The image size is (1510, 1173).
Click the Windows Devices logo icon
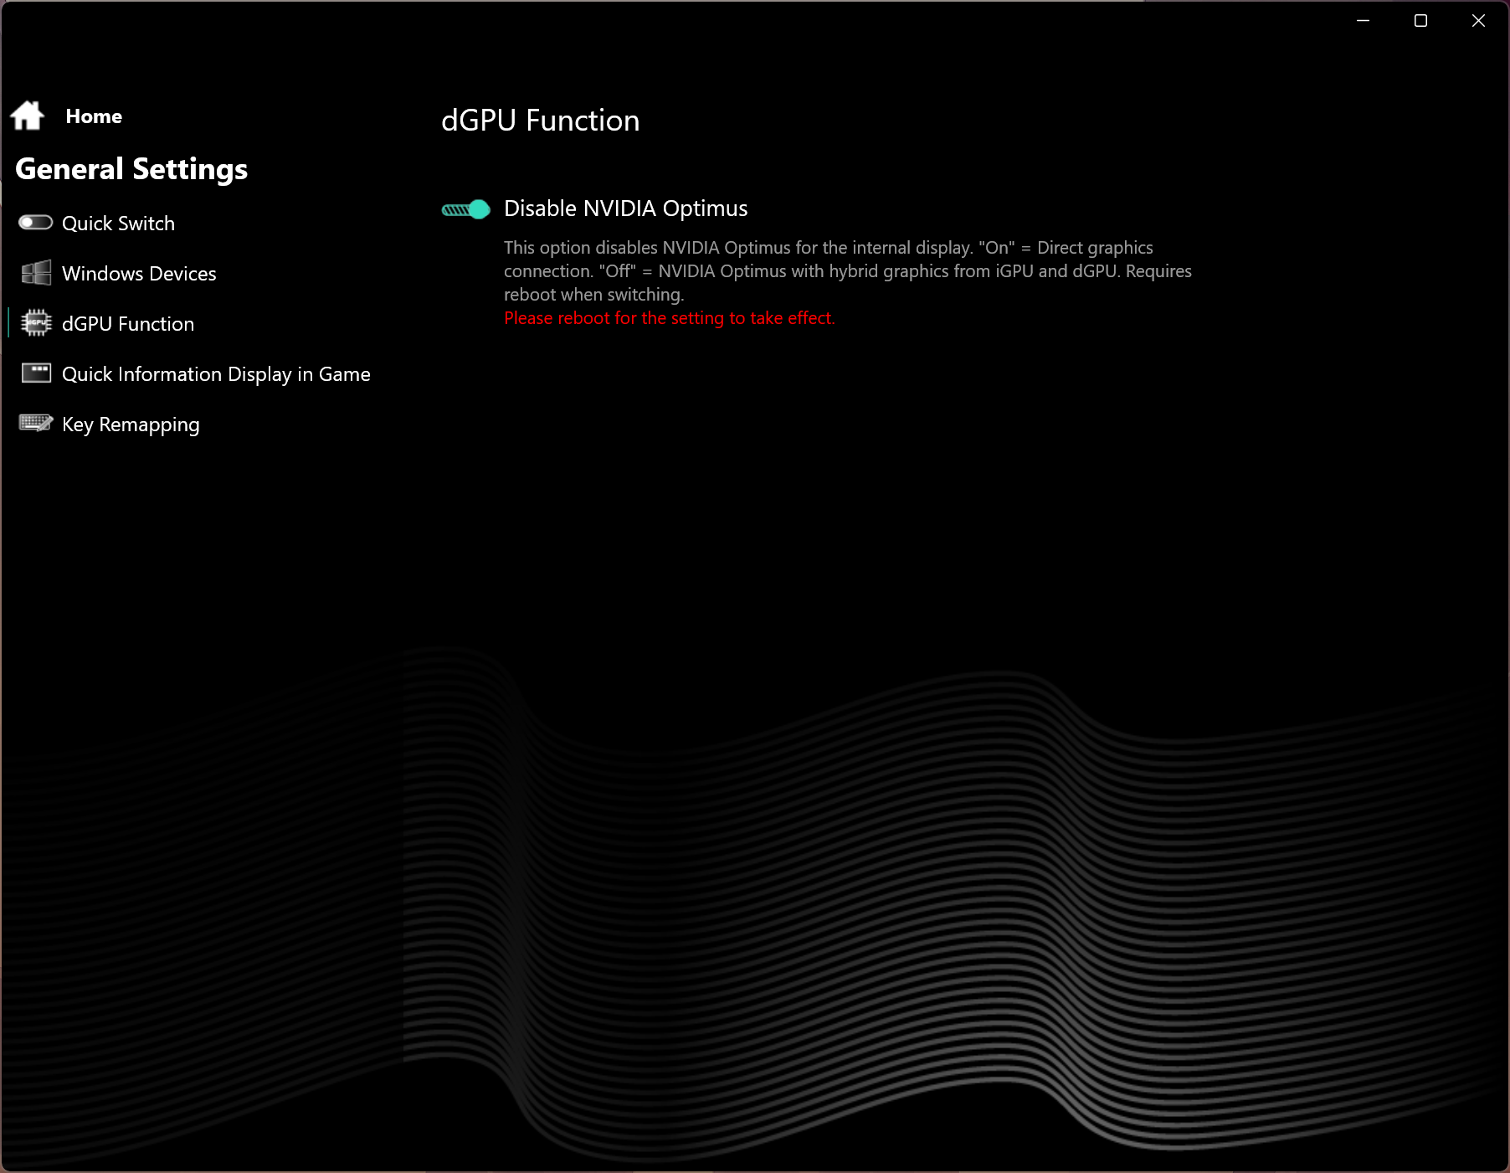pyautogui.click(x=36, y=273)
